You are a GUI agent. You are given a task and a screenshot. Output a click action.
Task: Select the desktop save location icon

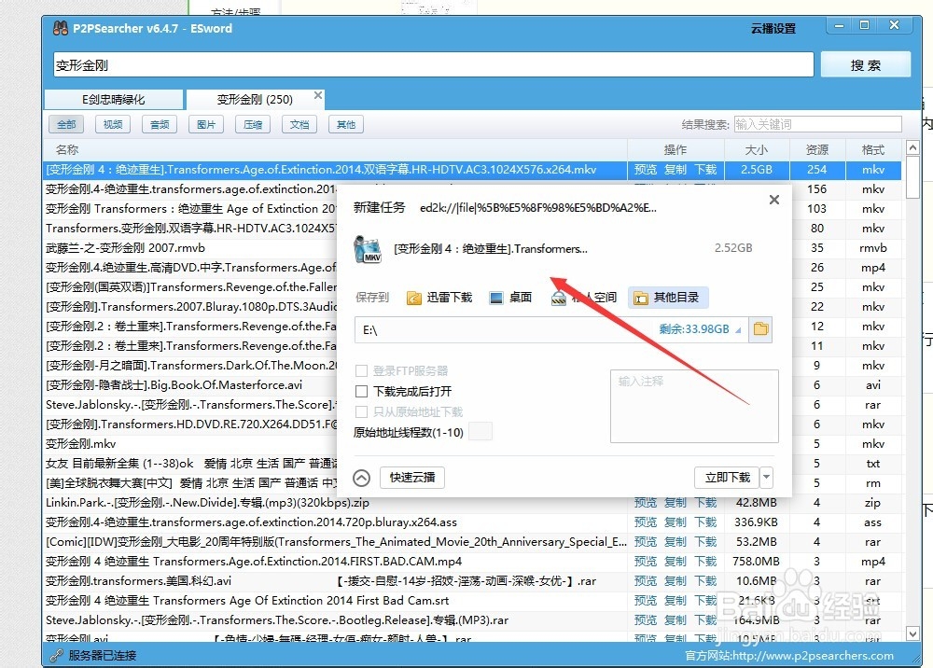[x=496, y=298]
